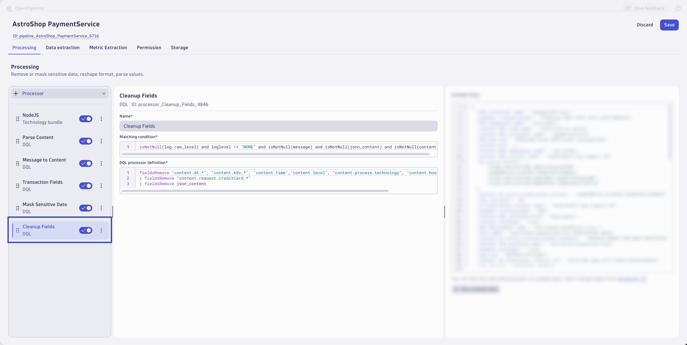This screenshot has width=687, height=345.
Task: Disable the Mask Sensitive Data toggle
Action: point(86,208)
